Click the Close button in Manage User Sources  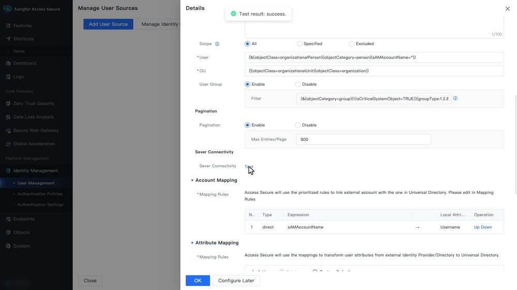(90, 281)
